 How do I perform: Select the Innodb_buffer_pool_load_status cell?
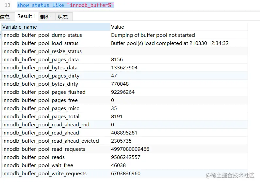[x=56, y=43]
